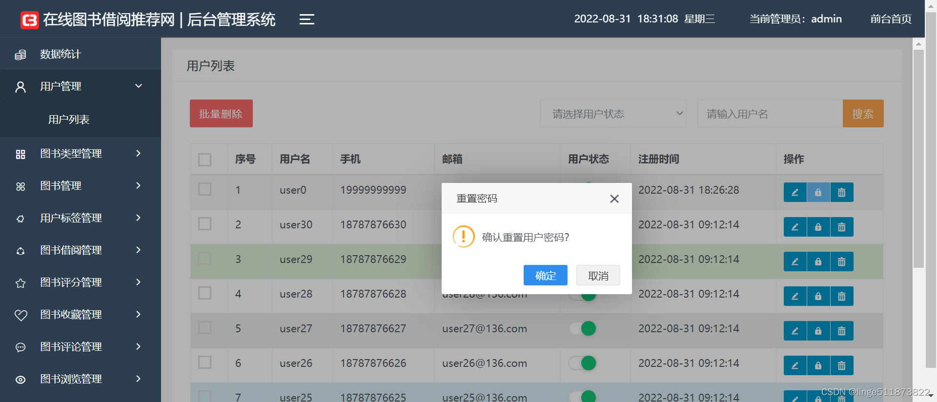This screenshot has height=402, width=937.
Task: Reset password for user29 via lock icon
Action: [x=818, y=261]
